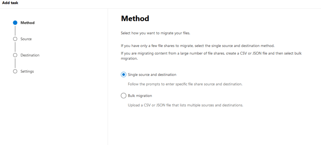Jump to the Destination step label
The height and width of the screenshot is (145, 321).
click(x=30, y=55)
